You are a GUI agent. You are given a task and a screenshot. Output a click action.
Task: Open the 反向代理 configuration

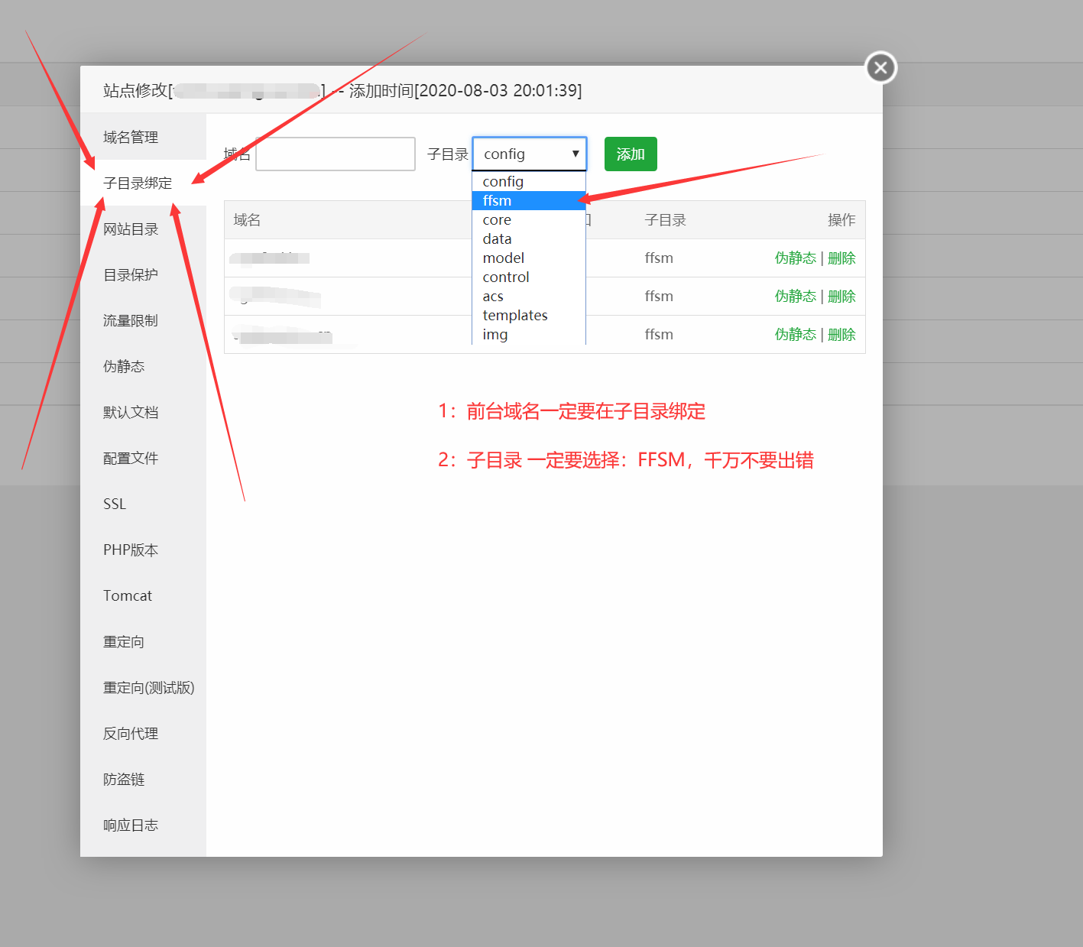[129, 733]
